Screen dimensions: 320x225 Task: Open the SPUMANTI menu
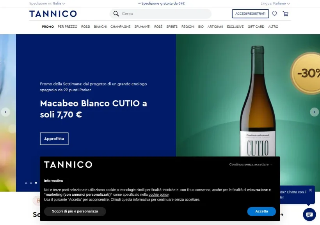pos(142,27)
